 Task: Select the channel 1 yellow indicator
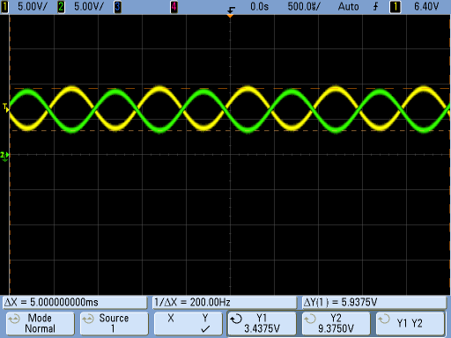4,7
